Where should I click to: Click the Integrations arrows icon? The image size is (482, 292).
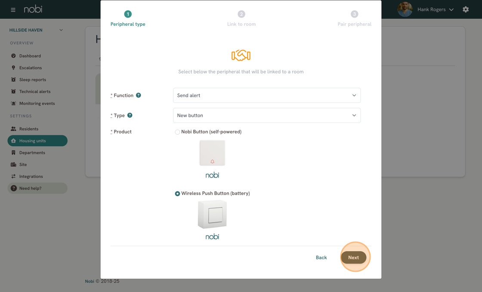pyautogui.click(x=13, y=176)
